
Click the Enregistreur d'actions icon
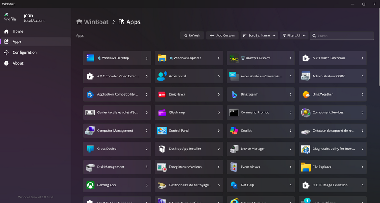coord(162,167)
